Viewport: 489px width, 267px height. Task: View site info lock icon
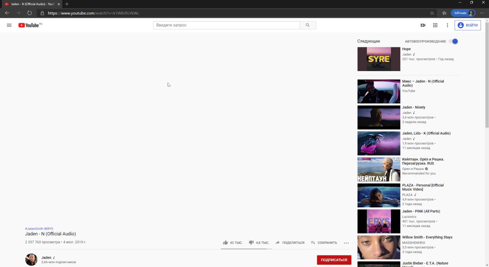coord(42,13)
